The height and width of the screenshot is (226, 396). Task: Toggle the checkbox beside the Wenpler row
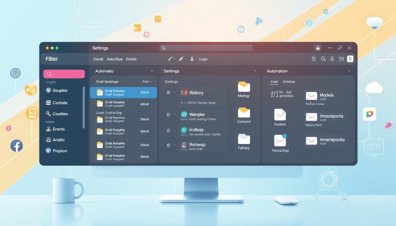[169, 114]
